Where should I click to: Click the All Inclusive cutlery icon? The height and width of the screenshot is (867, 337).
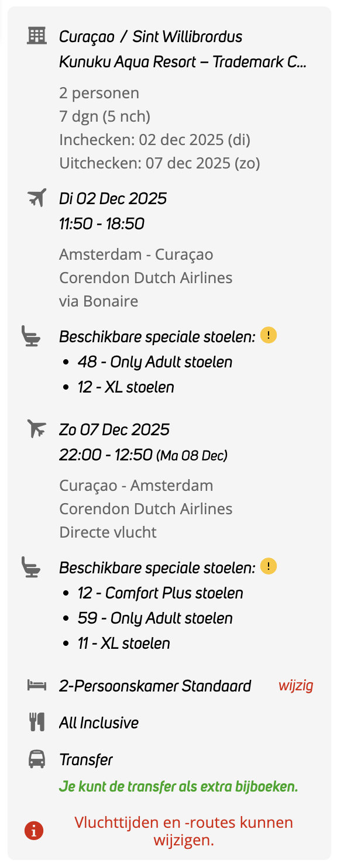[36, 722]
